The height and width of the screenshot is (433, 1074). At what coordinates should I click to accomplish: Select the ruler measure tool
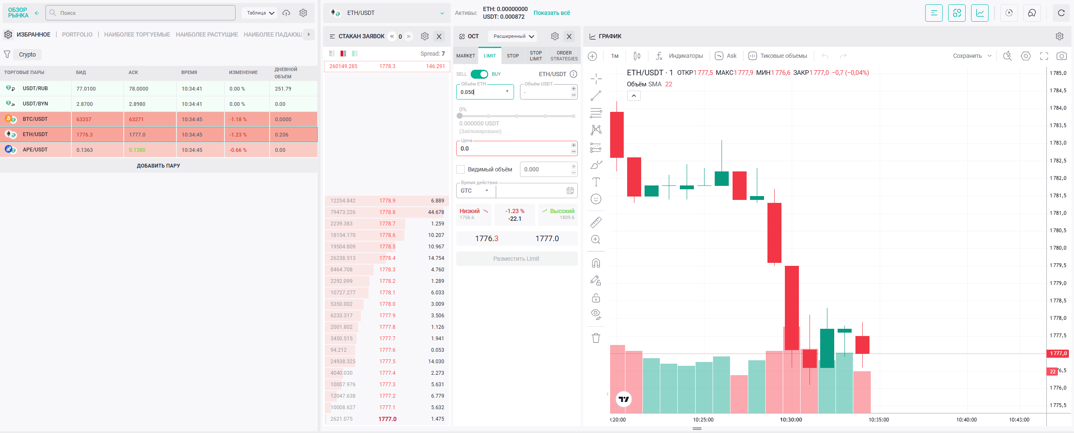596,222
